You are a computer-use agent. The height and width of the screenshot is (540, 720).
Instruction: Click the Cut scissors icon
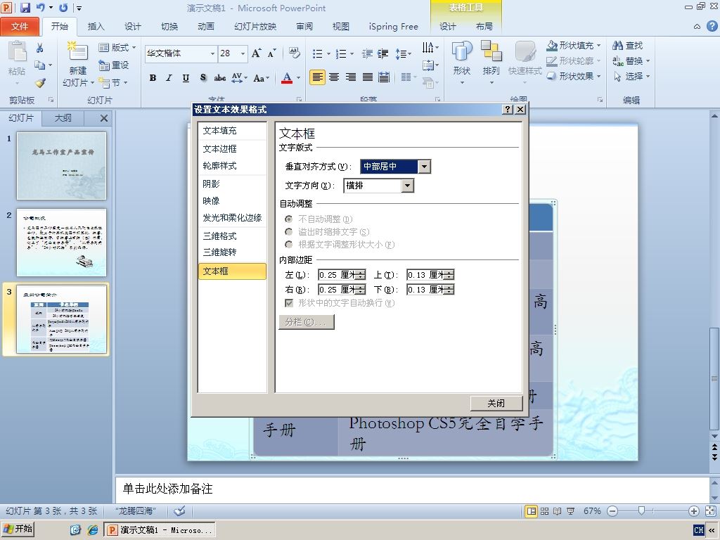point(39,48)
